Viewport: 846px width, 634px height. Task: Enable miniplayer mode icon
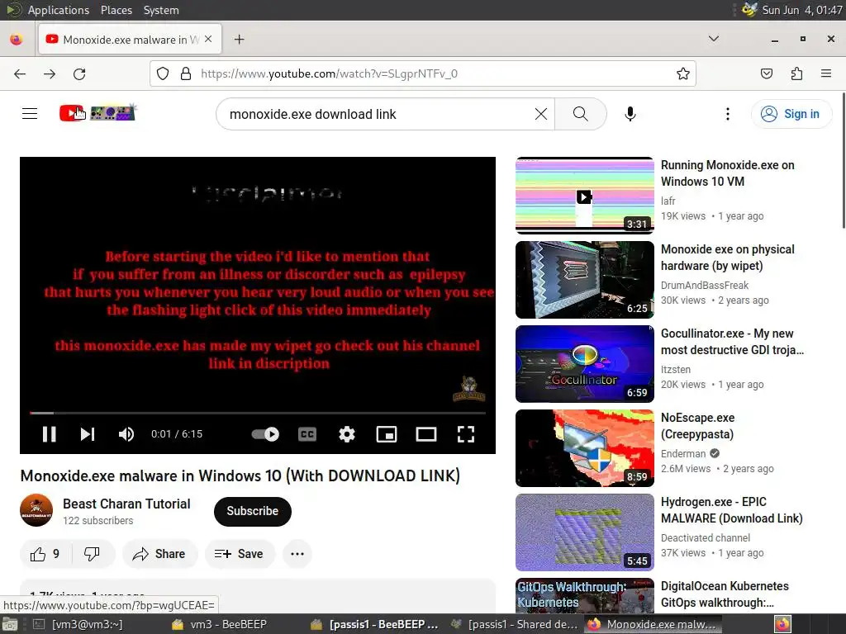(387, 434)
